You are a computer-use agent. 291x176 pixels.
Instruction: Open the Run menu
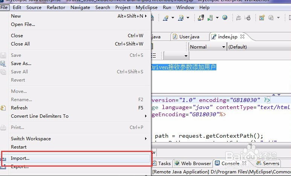[167, 8]
